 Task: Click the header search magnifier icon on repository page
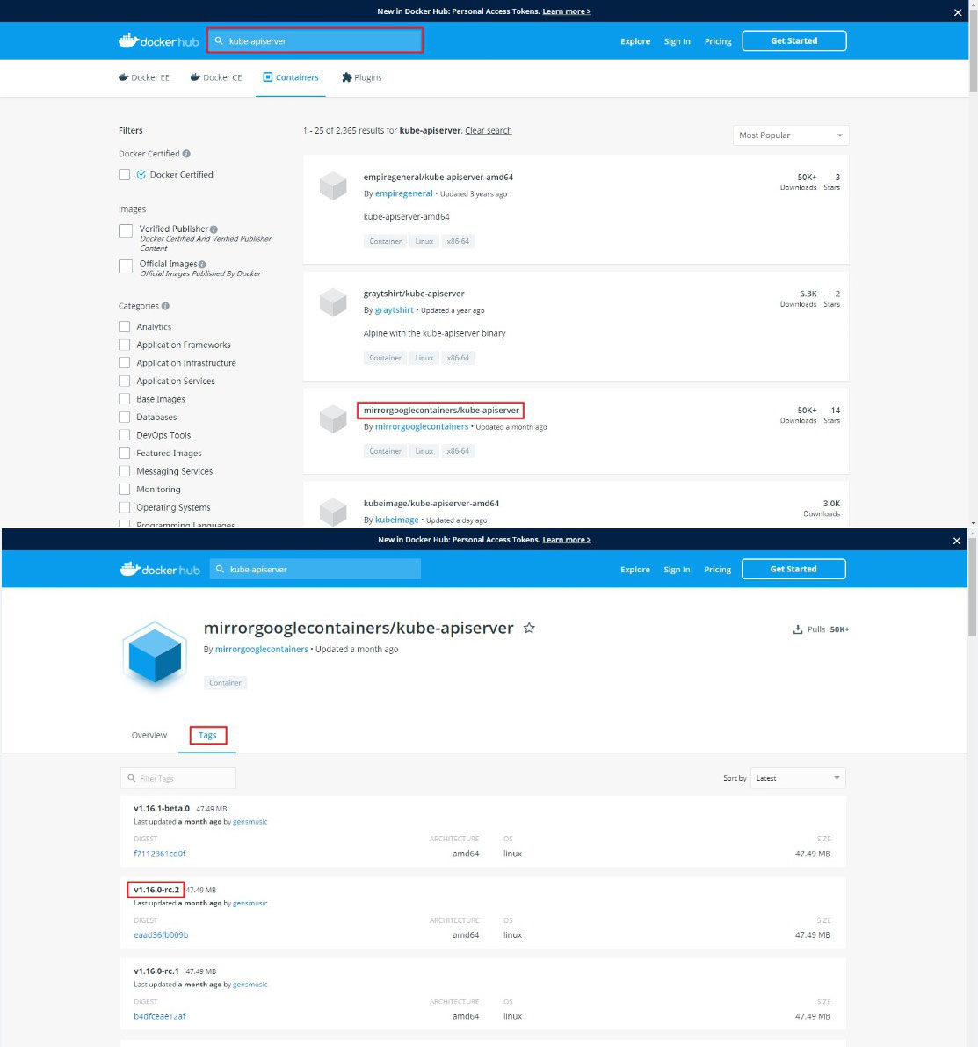[220, 569]
